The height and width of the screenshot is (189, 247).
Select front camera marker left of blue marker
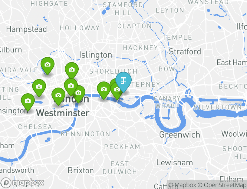click(x=117, y=91)
